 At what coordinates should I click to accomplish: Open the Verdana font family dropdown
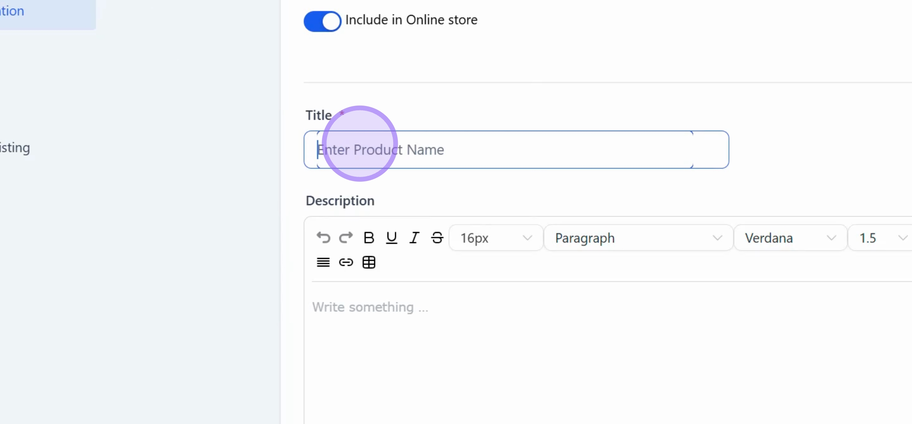tap(790, 238)
